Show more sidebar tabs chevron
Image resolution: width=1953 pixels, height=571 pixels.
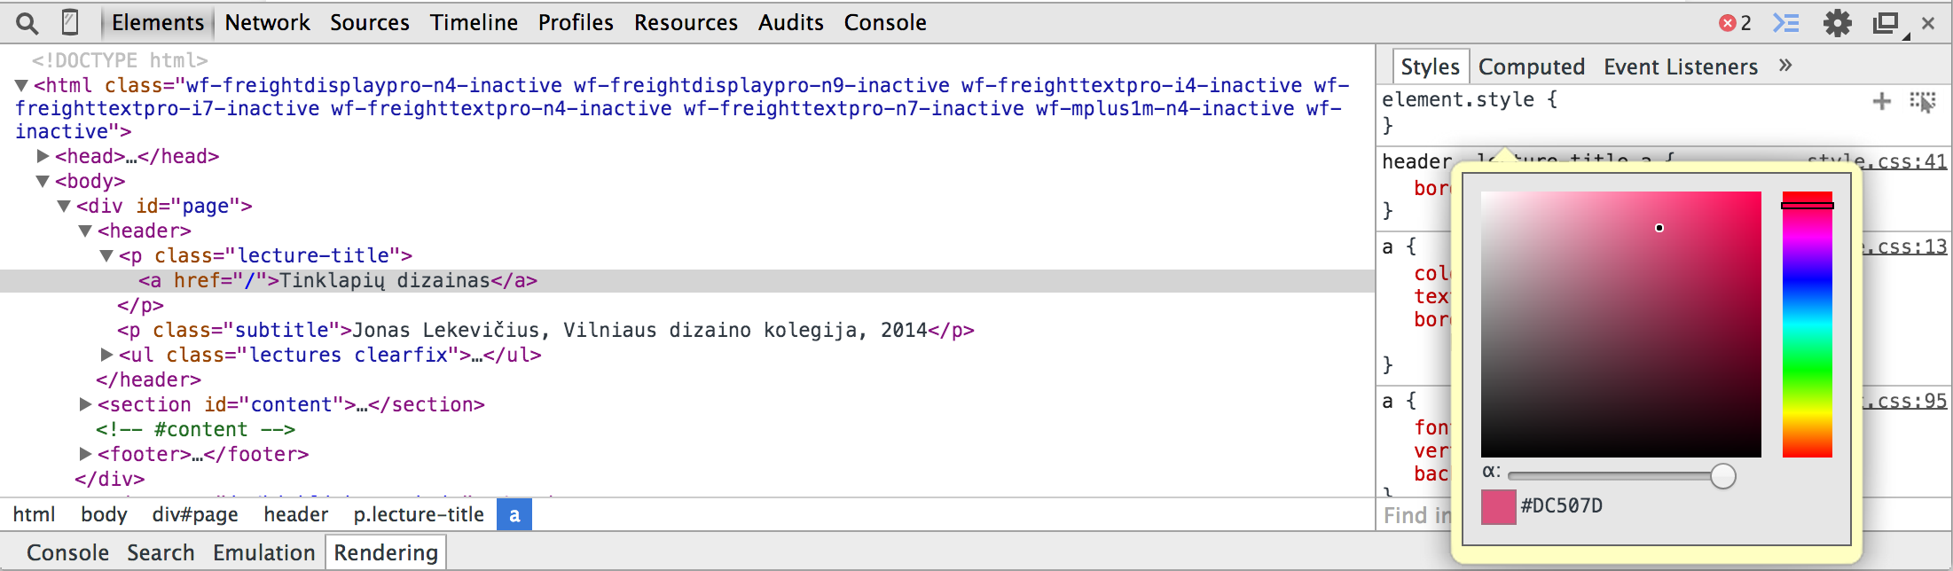tap(1786, 66)
